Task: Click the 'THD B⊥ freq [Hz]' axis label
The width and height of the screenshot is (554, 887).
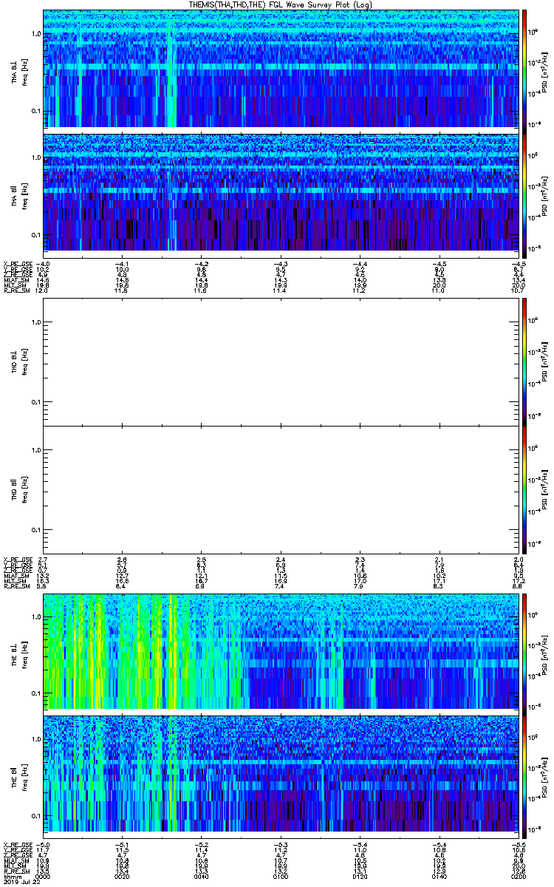Action: click(18, 361)
